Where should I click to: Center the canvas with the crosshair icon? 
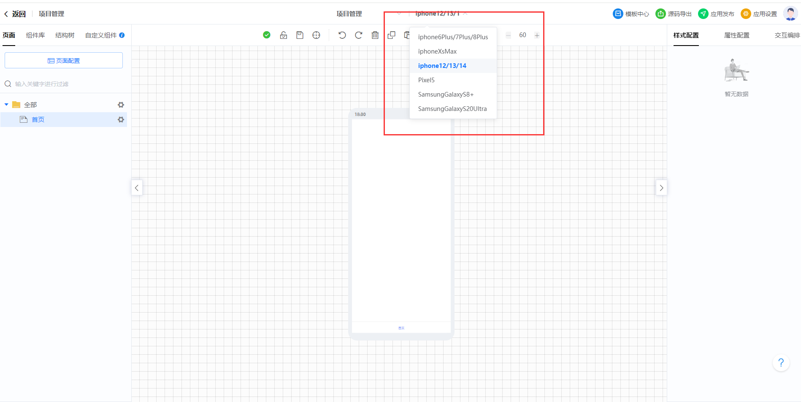coord(316,35)
